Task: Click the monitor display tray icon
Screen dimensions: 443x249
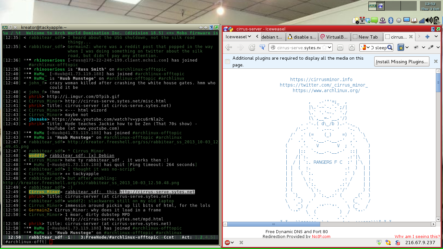Action: [x=407, y=20]
